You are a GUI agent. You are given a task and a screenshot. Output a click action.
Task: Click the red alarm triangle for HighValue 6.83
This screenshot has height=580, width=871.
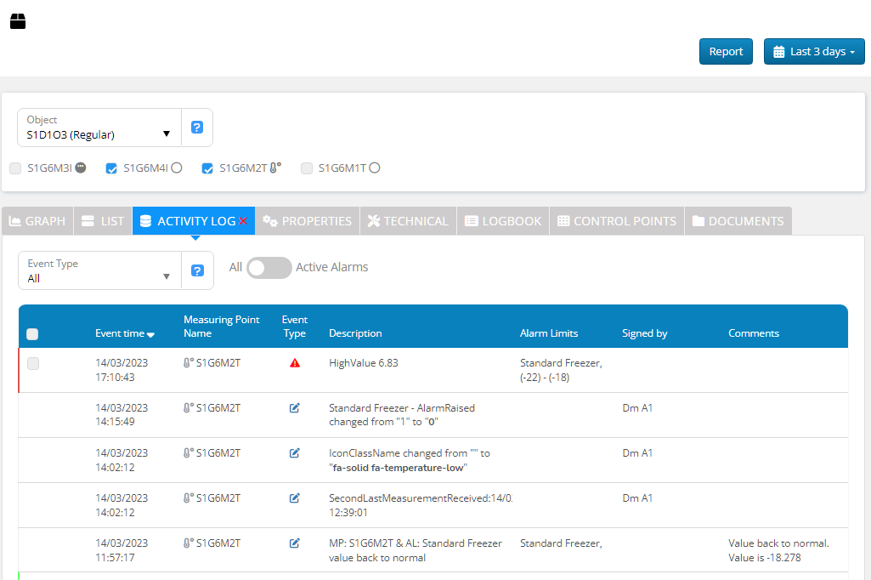point(295,363)
